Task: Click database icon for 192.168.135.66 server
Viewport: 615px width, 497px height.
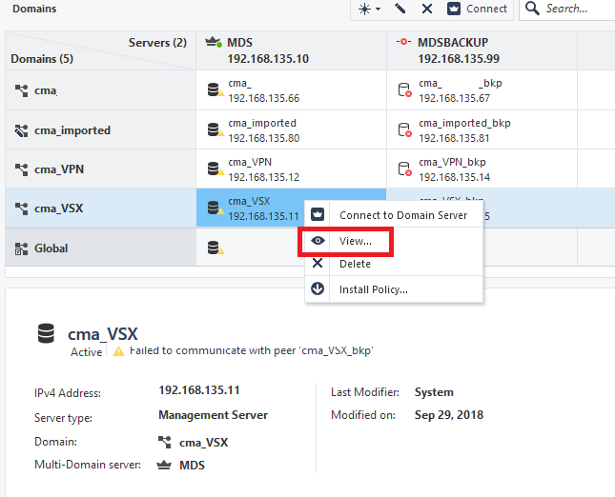Action: pyautogui.click(x=215, y=89)
